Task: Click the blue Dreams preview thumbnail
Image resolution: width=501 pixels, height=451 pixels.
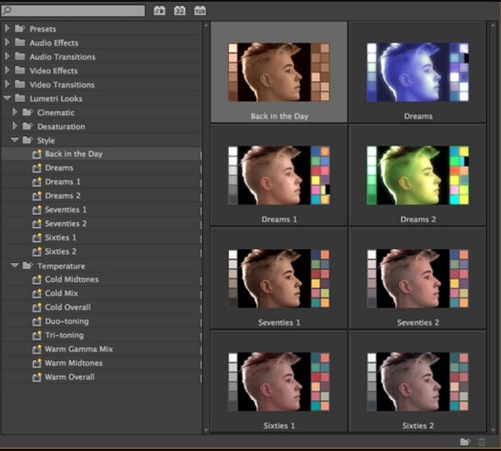Action: pyautogui.click(x=417, y=72)
